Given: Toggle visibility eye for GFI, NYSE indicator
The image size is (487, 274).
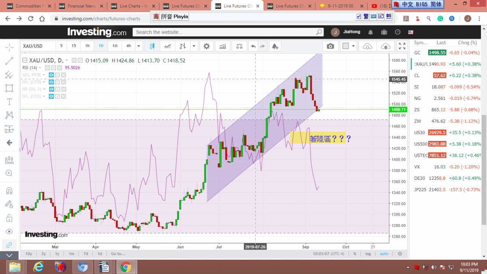Looking at the screenshot, I should [52, 75].
